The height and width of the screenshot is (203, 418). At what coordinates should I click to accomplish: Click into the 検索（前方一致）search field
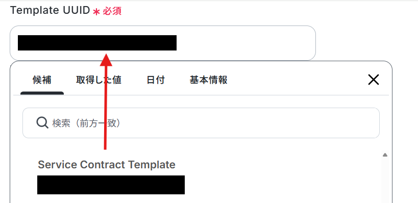pyautogui.click(x=201, y=123)
